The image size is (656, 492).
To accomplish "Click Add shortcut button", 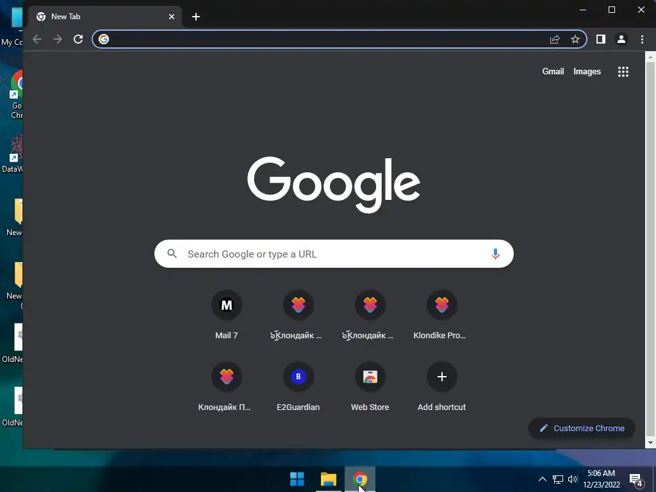I will (x=441, y=386).
